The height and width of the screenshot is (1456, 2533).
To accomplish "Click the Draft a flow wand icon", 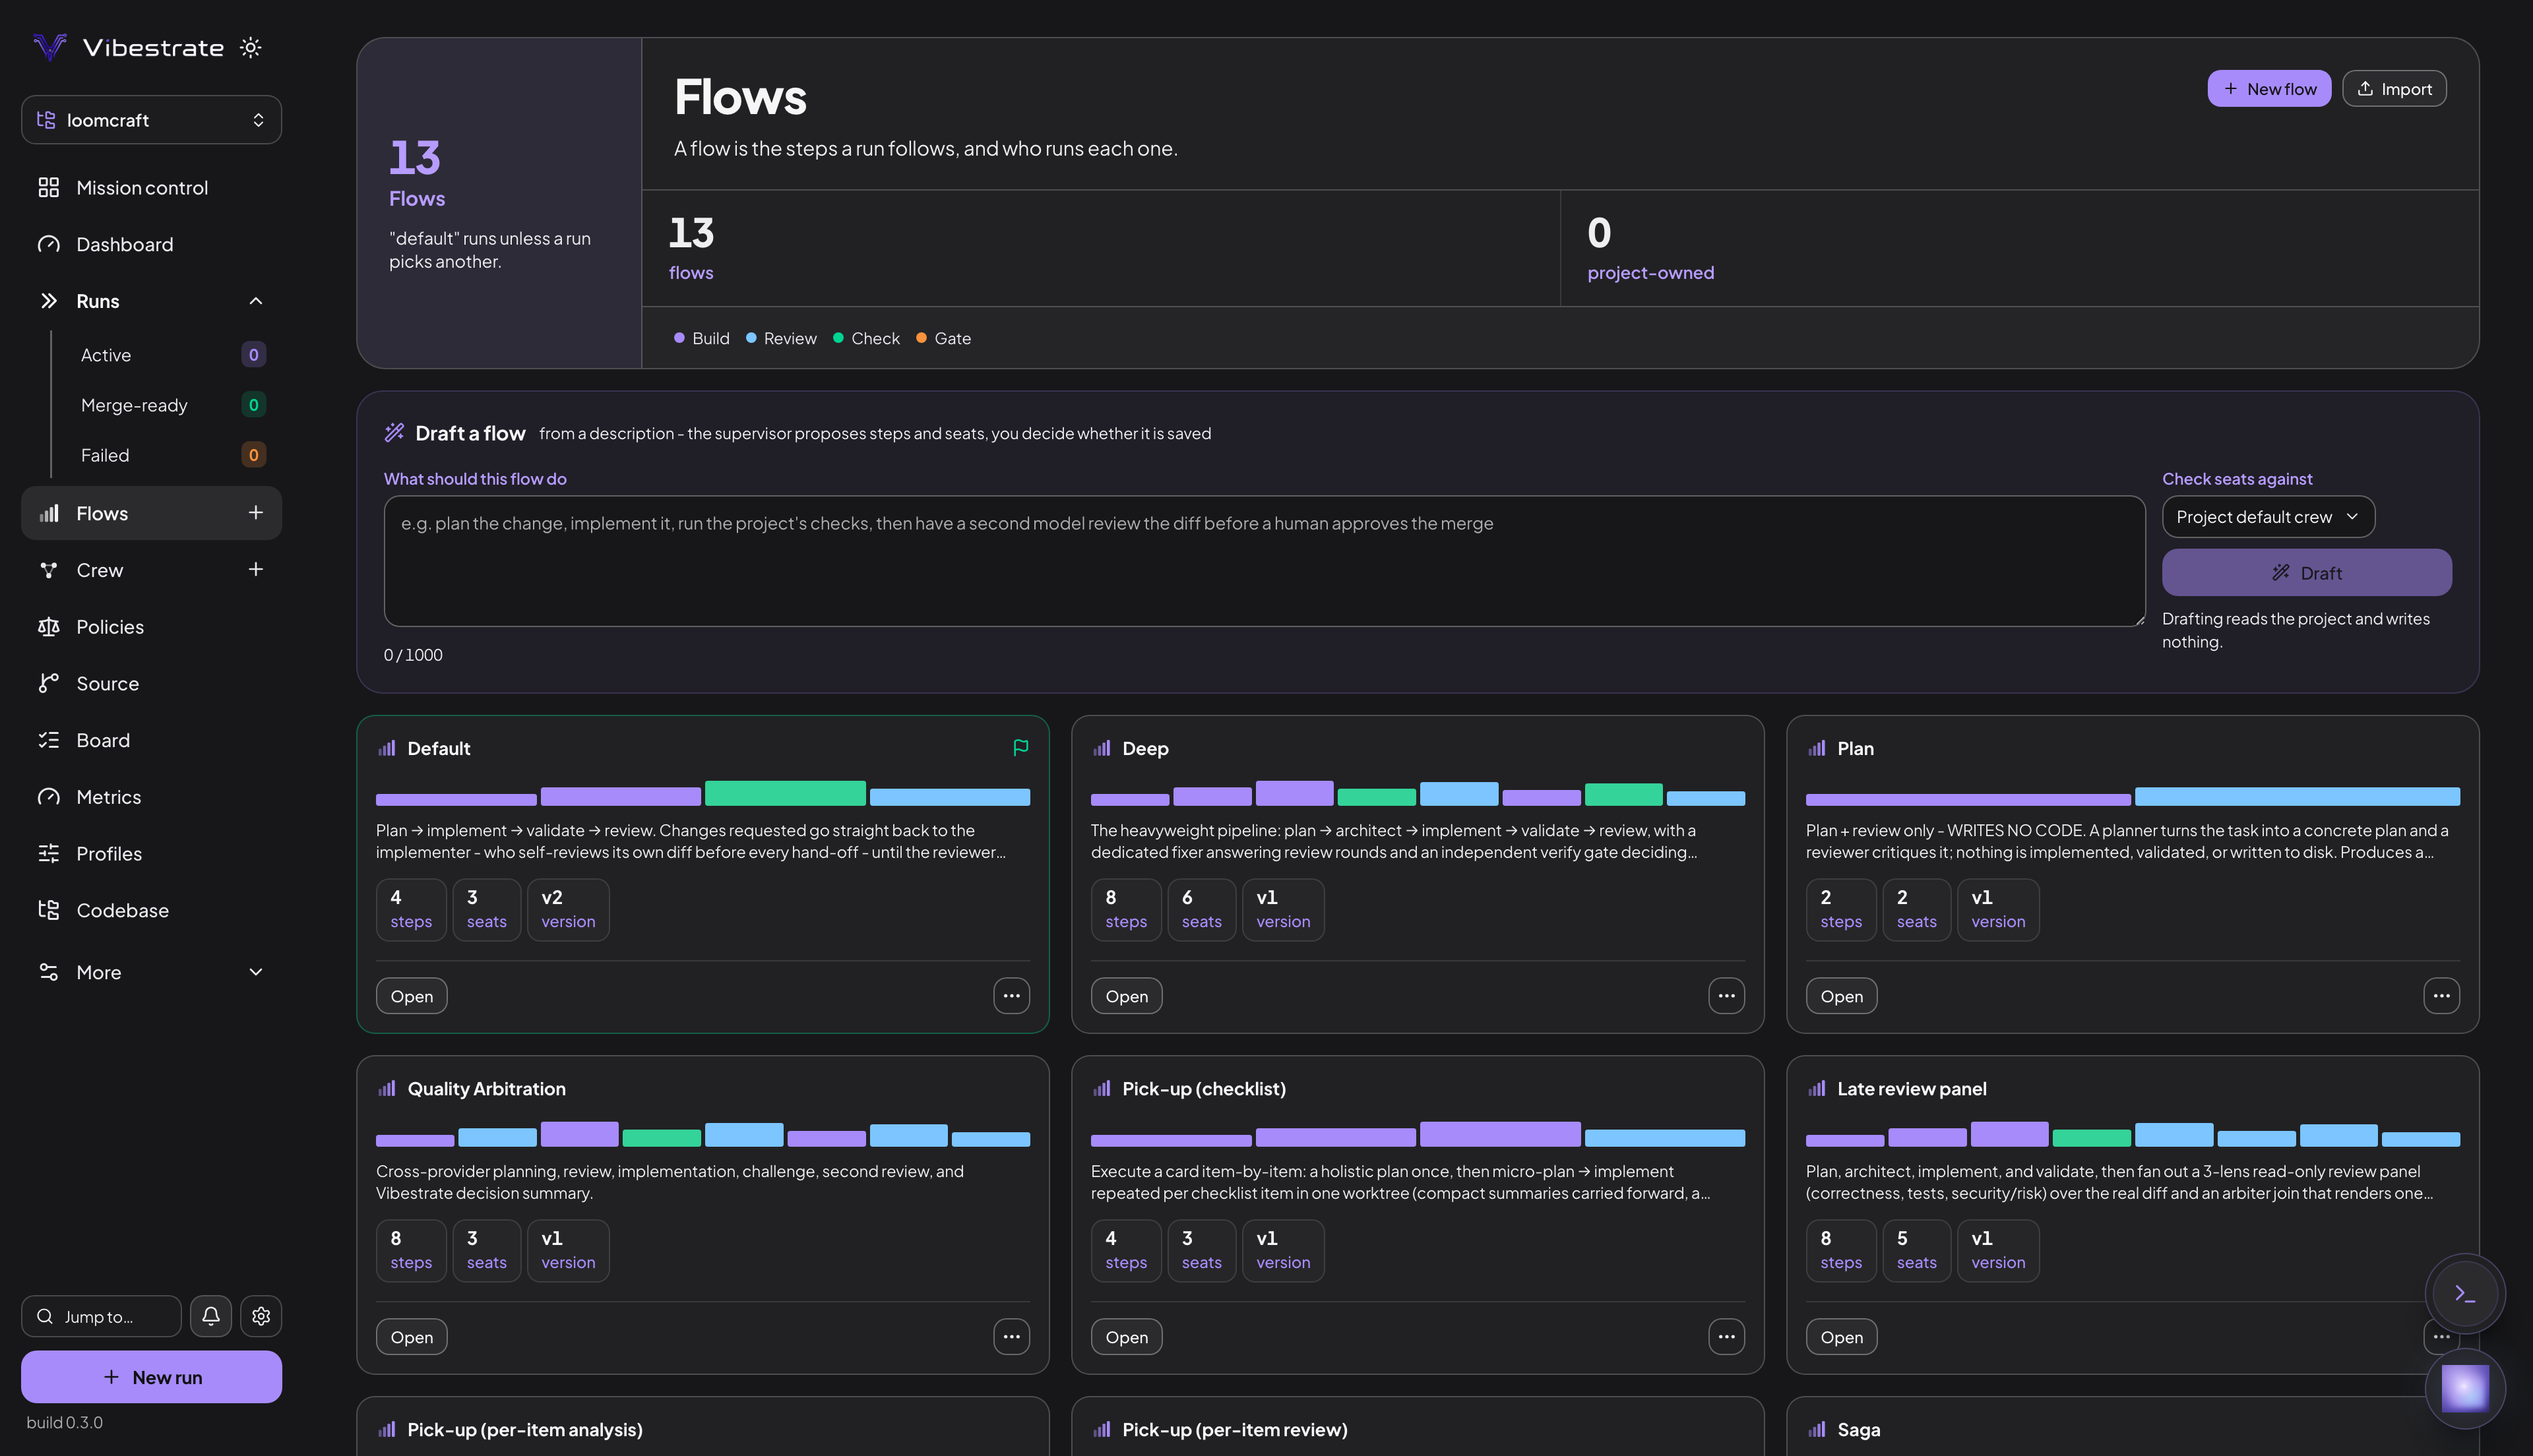I will coord(395,433).
